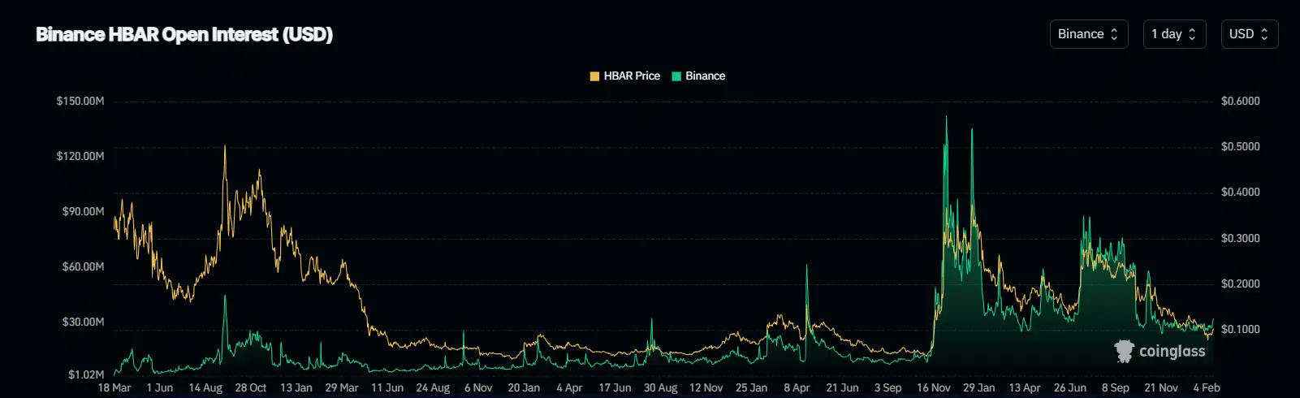This screenshot has width=1300, height=398.
Task: Click the 8 Apr date label
Action: tap(797, 387)
